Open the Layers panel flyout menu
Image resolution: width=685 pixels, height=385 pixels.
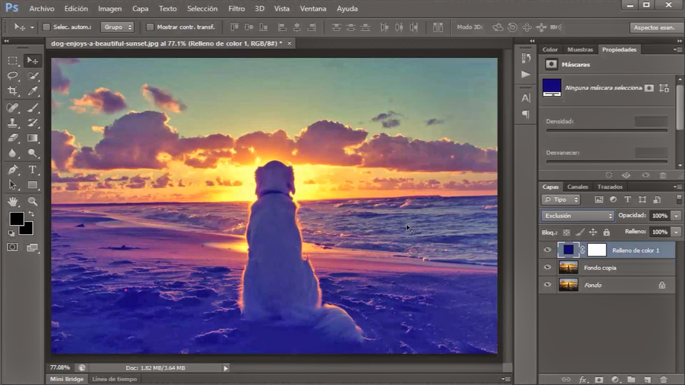[x=678, y=187]
